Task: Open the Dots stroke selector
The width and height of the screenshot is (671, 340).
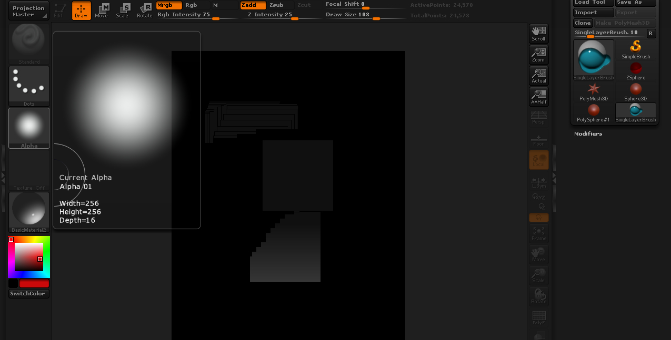Action: point(29,86)
